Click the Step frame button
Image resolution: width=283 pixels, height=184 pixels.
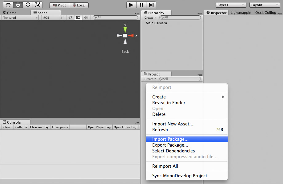click(x=151, y=5)
